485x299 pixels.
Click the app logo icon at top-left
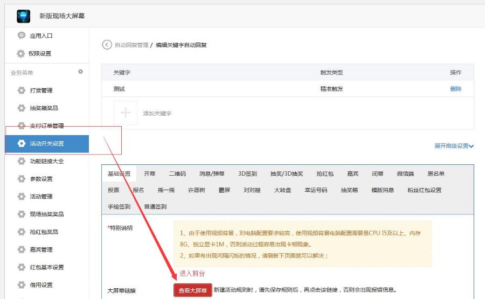coord(24,16)
